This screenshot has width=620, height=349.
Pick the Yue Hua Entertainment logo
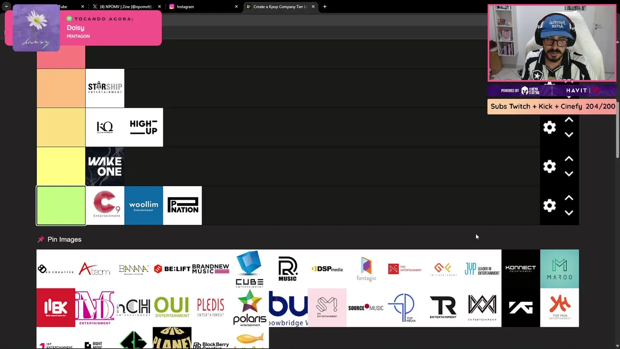pyautogui.click(x=559, y=308)
